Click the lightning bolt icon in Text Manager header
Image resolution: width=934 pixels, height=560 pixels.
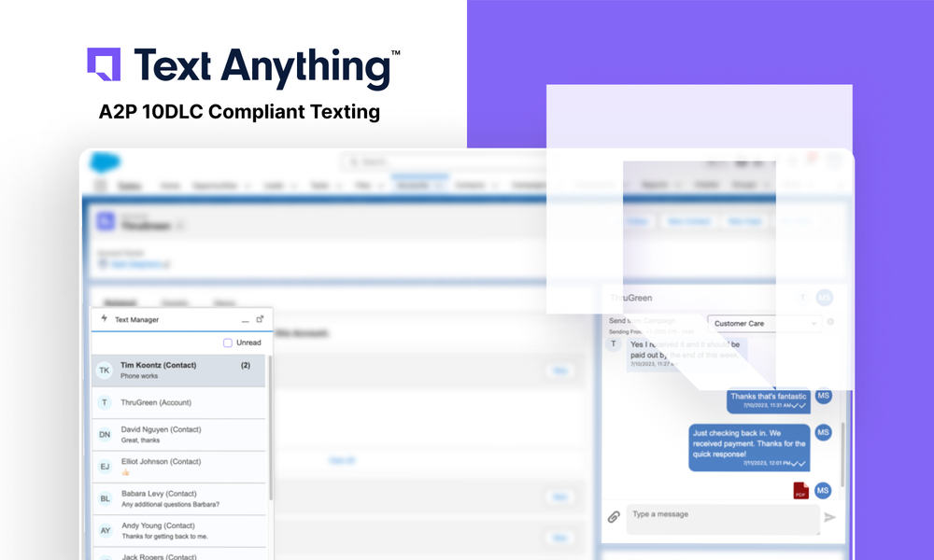tap(104, 319)
